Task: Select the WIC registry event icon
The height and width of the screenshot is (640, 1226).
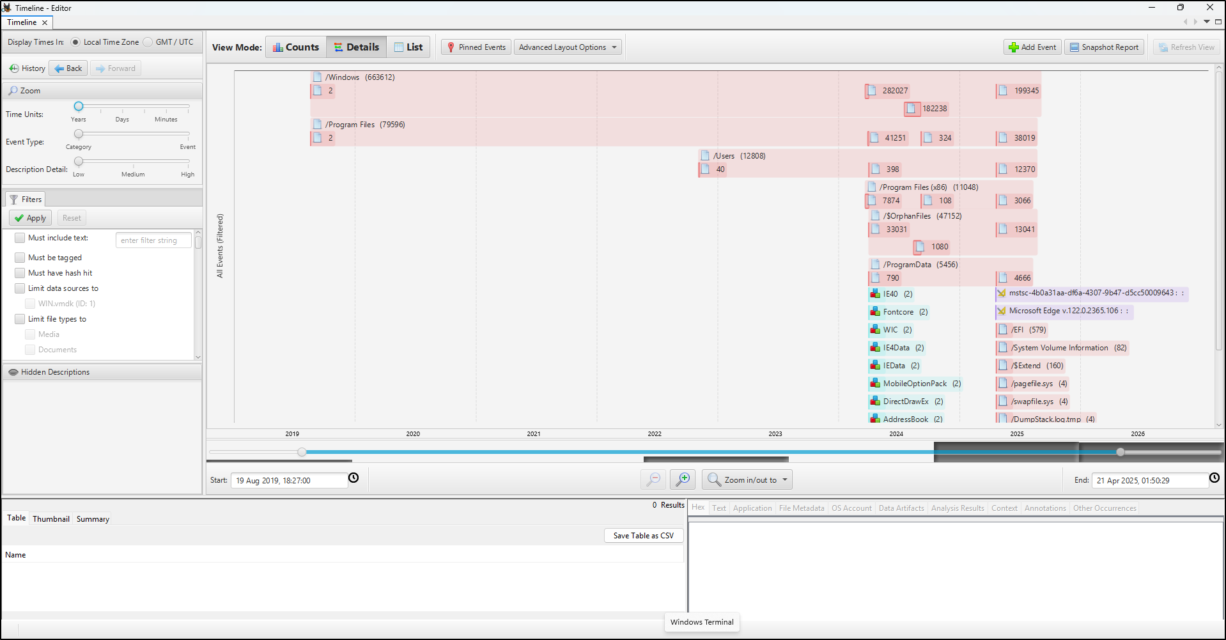Action: point(875,330)
